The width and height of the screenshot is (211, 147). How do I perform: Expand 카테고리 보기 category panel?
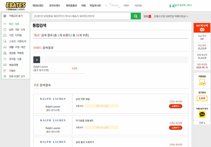[x=16, y=16]
